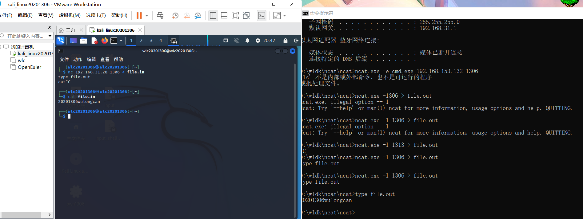
Task: Expand the terminal launcher dropdown arrow
Action: tap(121, 41)
